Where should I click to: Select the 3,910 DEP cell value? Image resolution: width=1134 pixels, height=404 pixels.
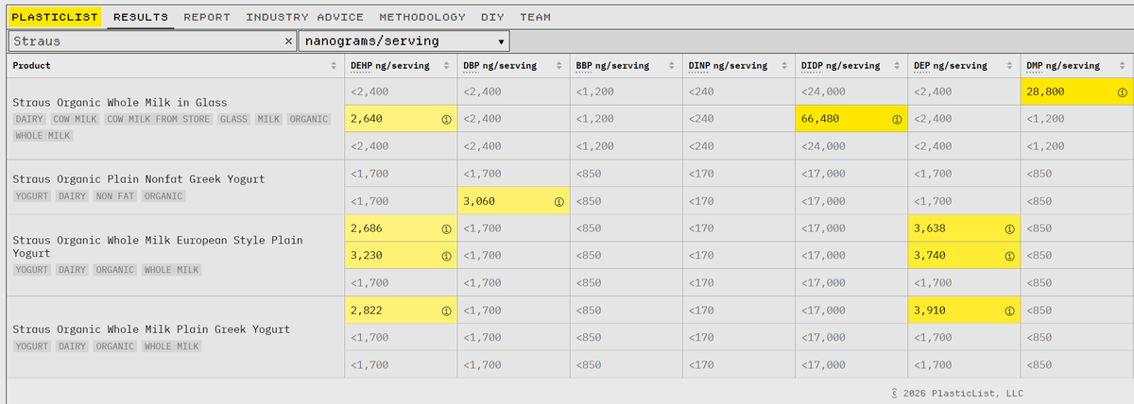[x=930, y=310]
